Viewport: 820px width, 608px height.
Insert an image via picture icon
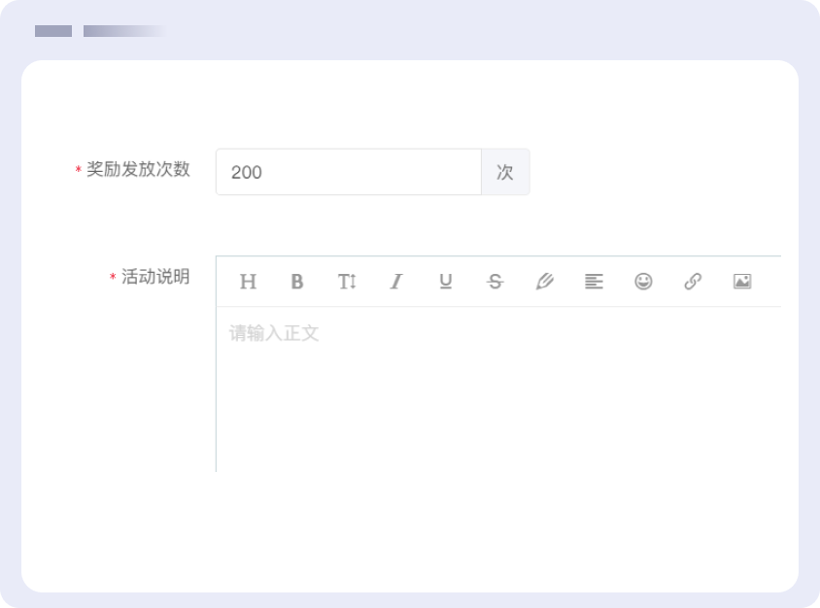pyautogui.click(x=742, y=282)
